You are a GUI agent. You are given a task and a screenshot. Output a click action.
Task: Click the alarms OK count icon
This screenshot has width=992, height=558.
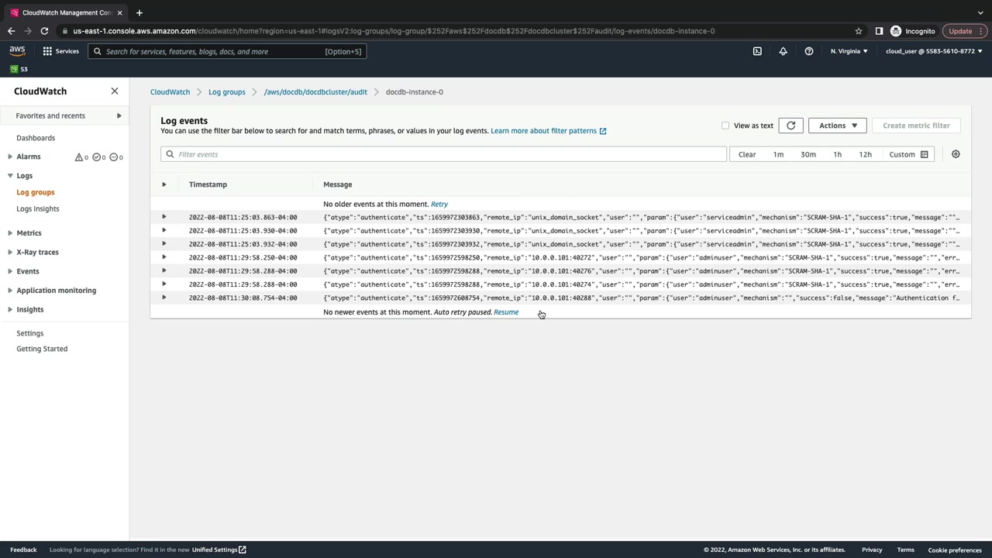99,157
